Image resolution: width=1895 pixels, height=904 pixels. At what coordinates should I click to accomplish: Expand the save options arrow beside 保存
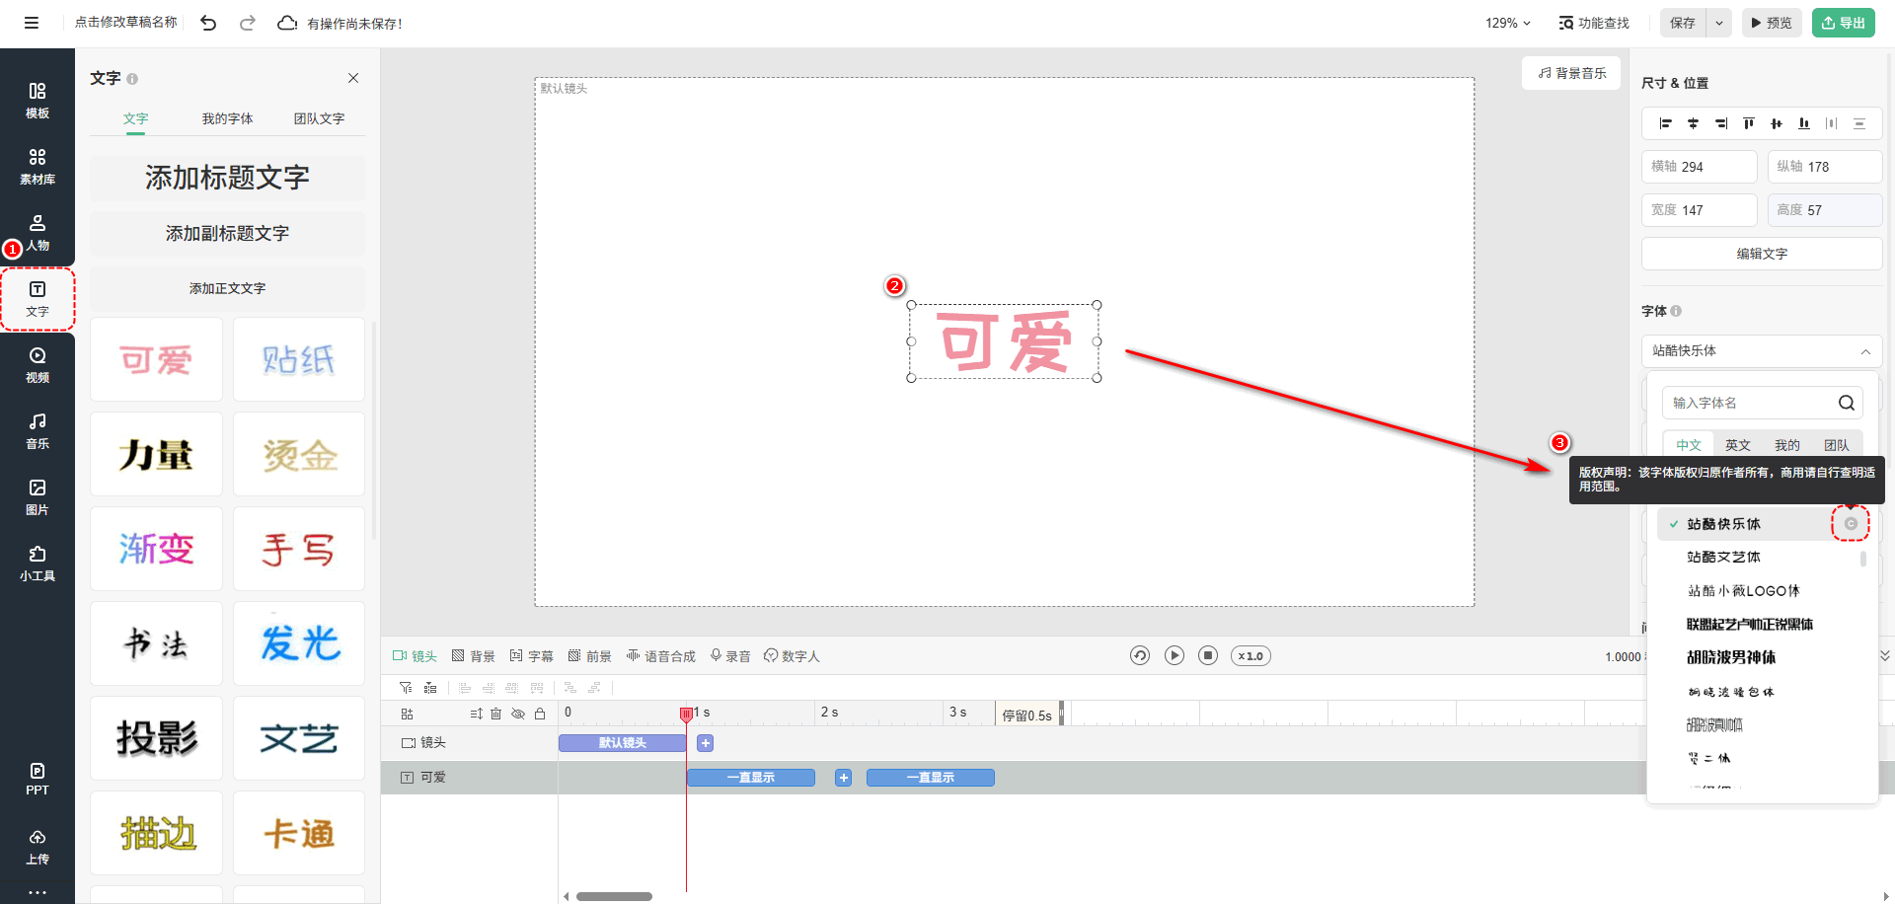point(1720,23)
